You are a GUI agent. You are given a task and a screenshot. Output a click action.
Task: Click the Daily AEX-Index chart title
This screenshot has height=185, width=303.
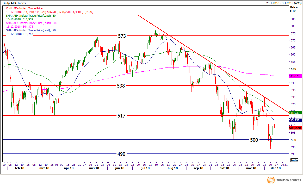point(13,3)
